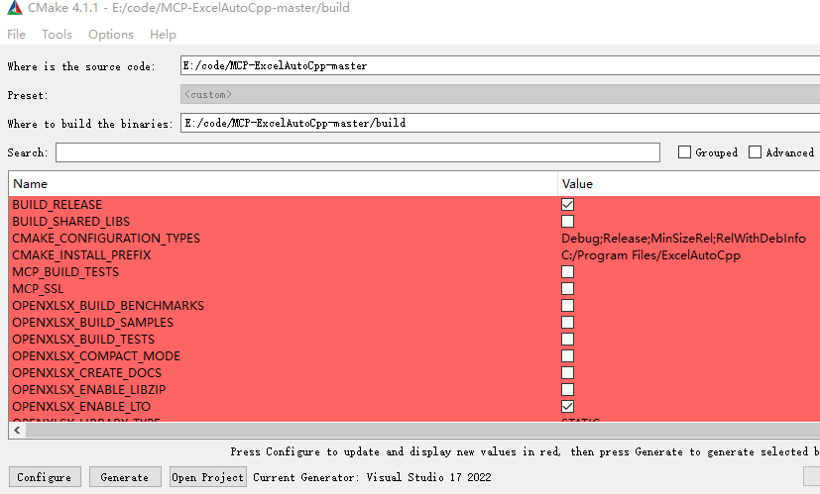The height and width of the screenshot is (494, 820).
Task: Click the horizontal scrollbar track
Action: [x=422, y=431]
